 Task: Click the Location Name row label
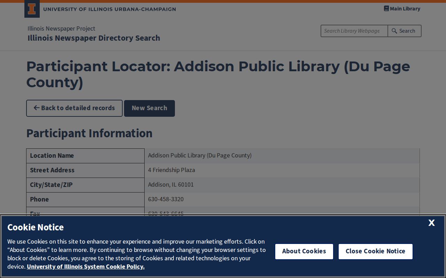click(x=52, y=156)
